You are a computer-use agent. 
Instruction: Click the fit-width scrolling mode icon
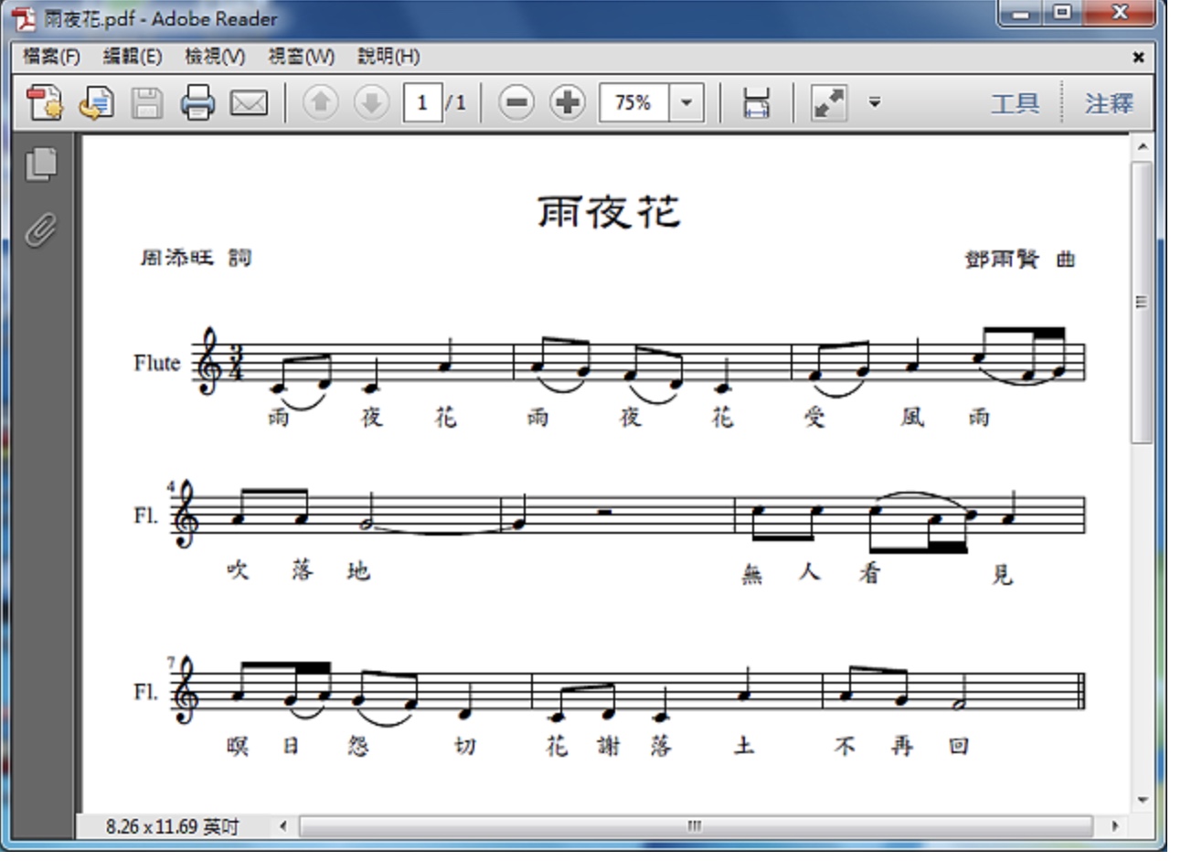756,102
